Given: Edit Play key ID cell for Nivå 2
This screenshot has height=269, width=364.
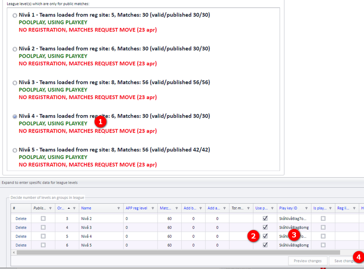Looking at the screenshot, I should pos(294,218).
